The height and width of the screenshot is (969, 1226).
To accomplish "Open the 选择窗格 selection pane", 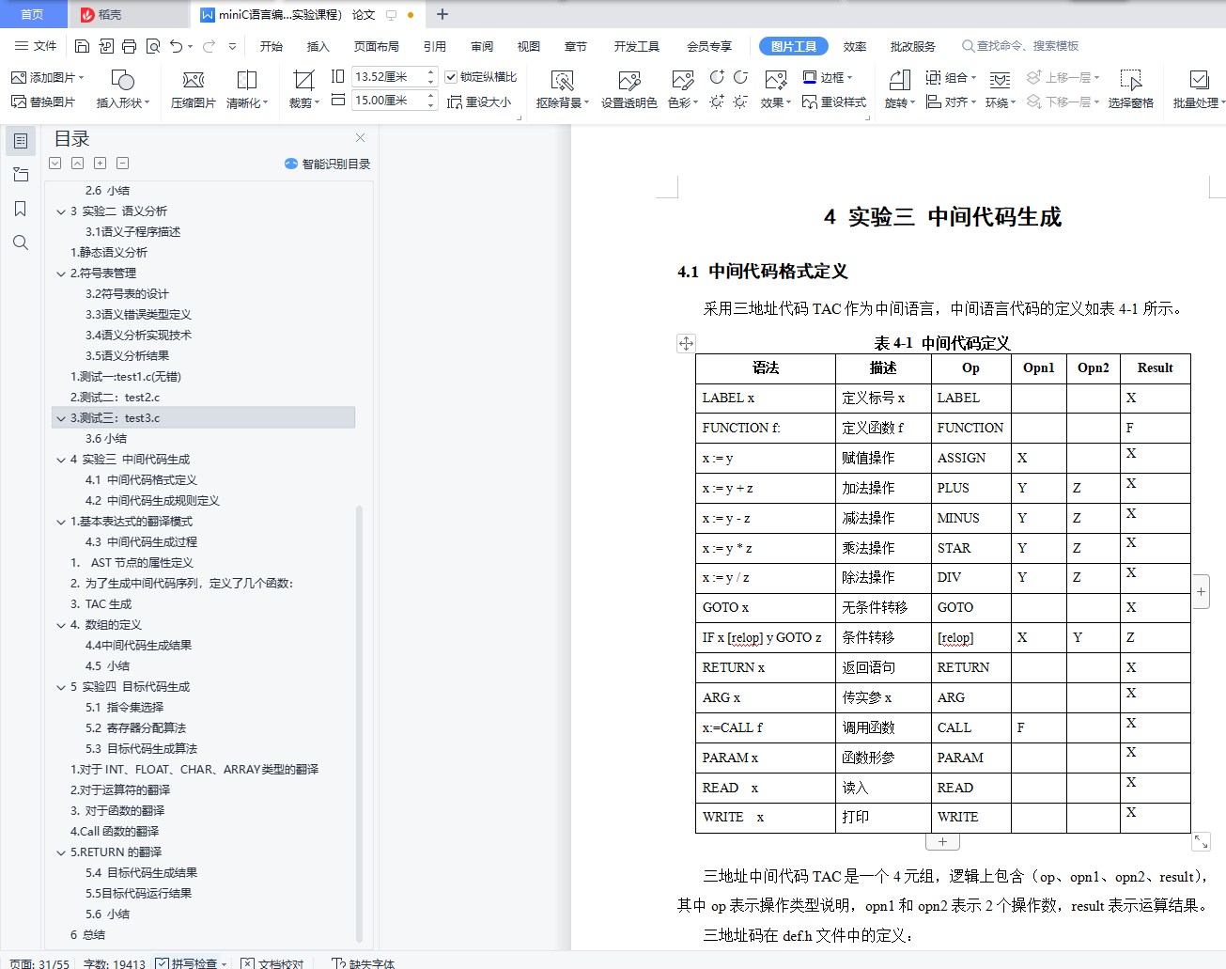I will [x=1131, y=89].
